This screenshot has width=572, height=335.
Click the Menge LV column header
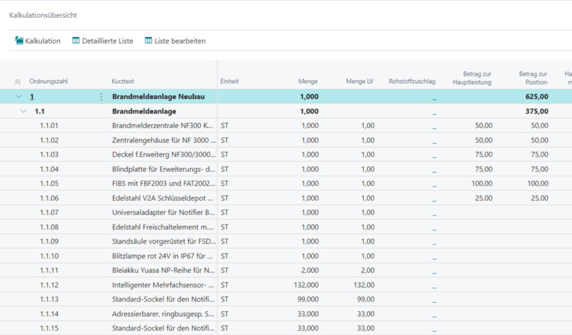pos(359,82)
